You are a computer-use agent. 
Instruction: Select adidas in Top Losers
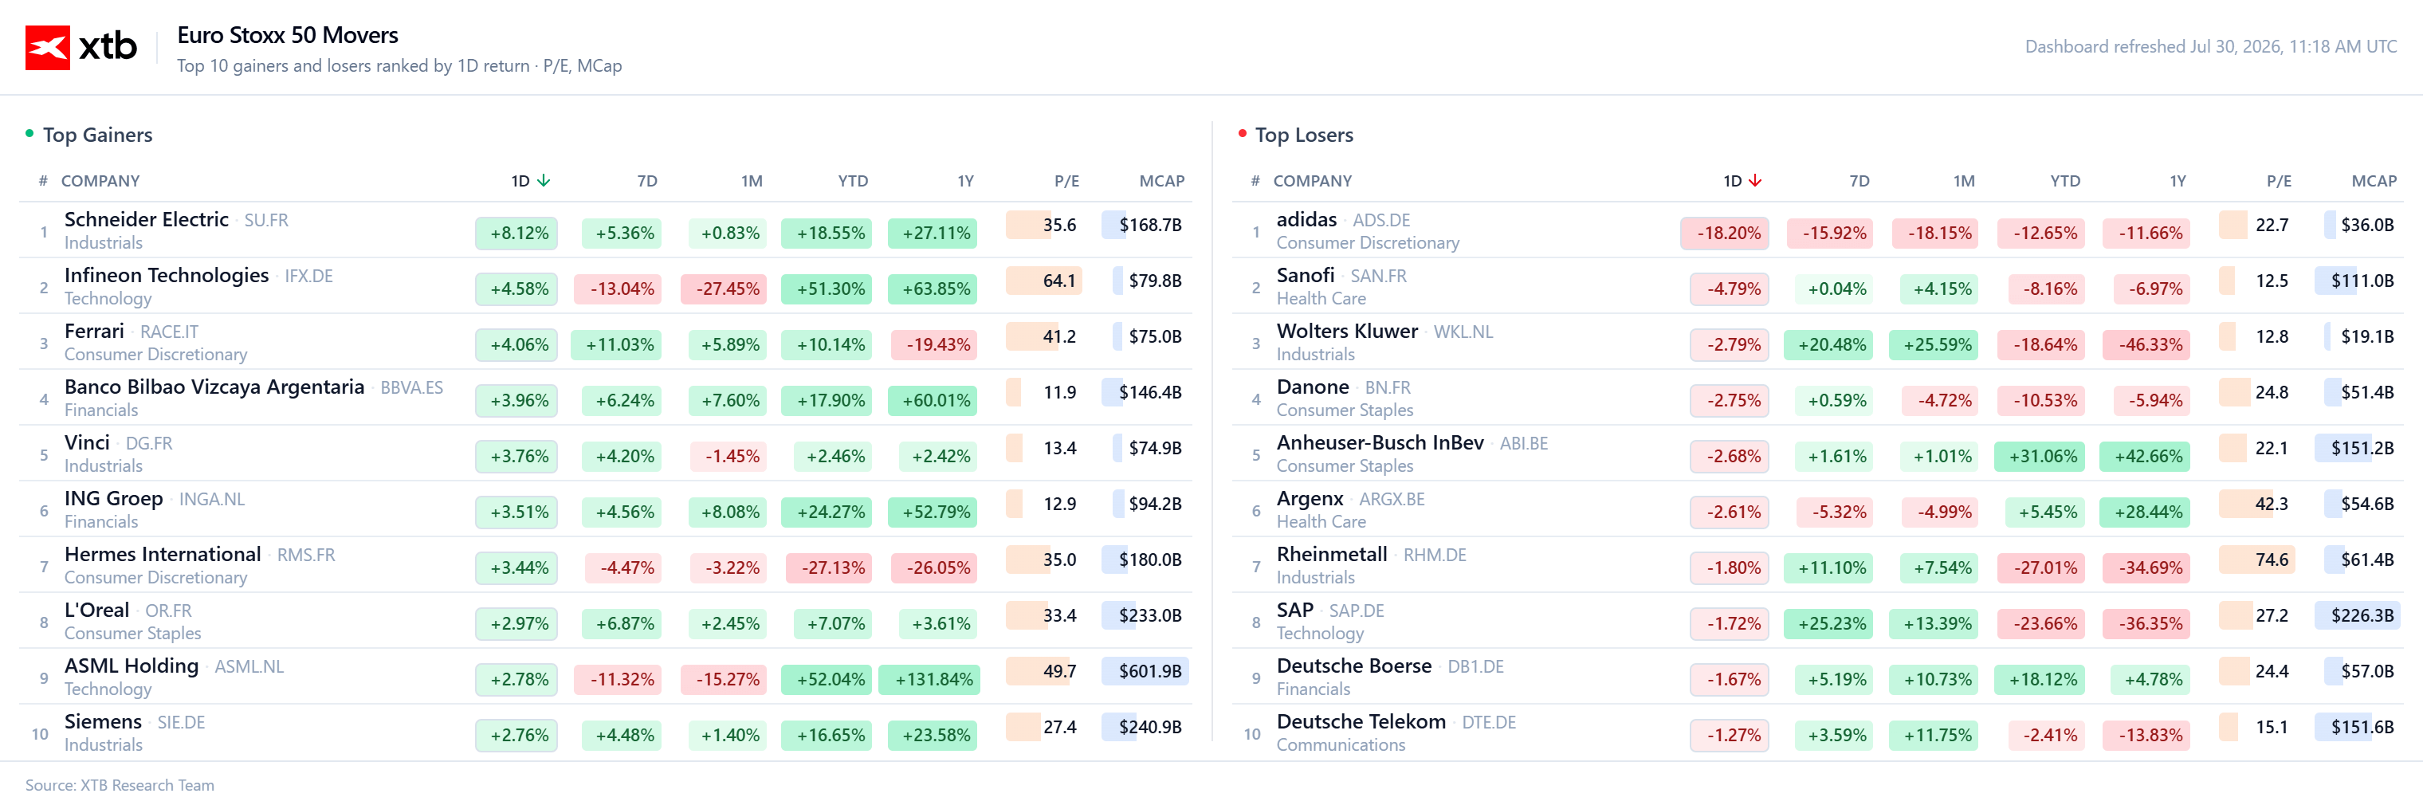coord(1306,219)
